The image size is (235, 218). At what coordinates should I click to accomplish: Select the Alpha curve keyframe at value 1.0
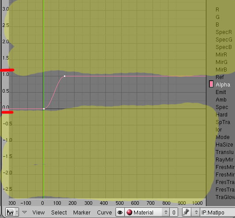click(x=65, y=76)
